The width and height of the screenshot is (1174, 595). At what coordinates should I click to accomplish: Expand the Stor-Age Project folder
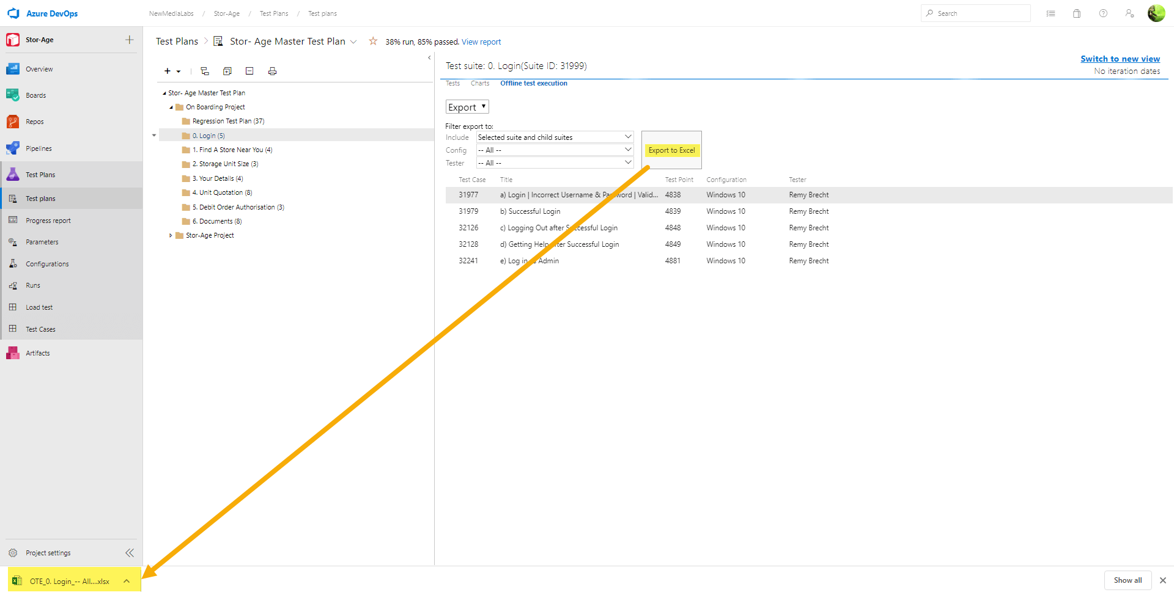coord(171,235)
